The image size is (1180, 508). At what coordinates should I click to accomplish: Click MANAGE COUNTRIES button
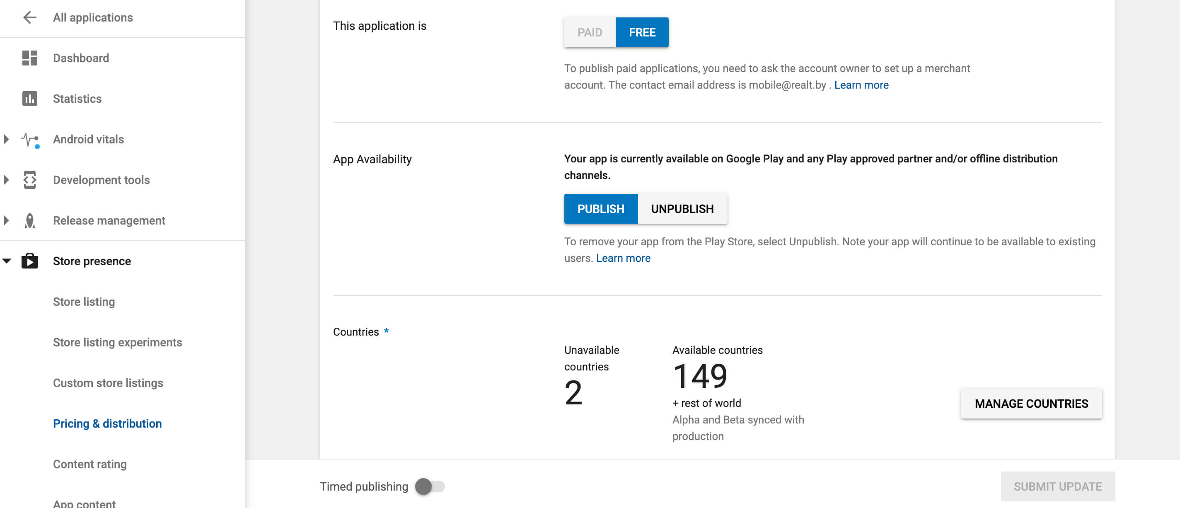point(1031,404)
